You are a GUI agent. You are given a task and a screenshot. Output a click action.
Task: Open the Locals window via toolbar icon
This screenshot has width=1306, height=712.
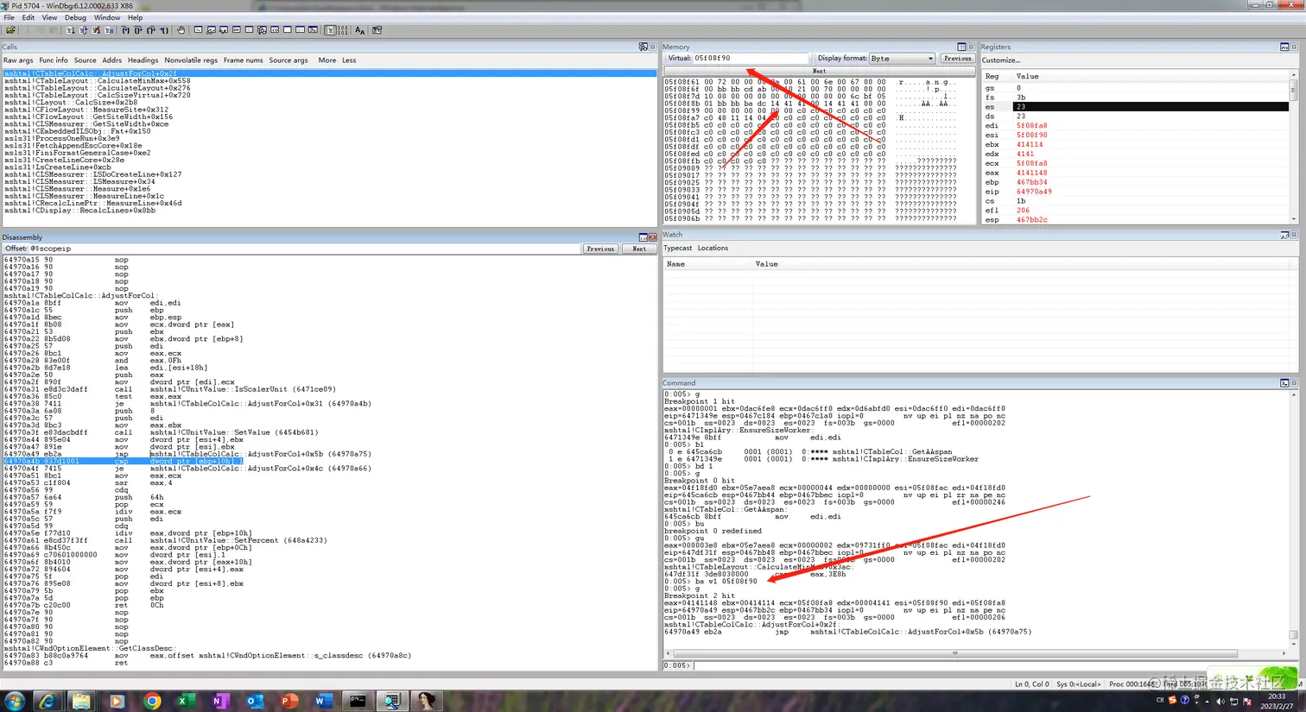click(x=224, y=30)
